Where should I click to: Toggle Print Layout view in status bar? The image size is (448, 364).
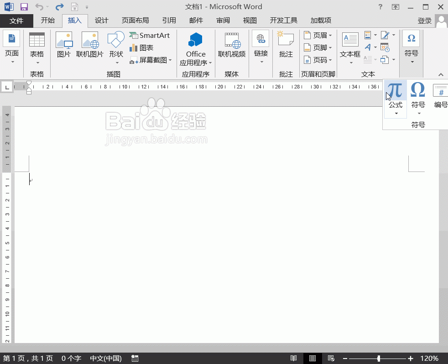[313, 359]
